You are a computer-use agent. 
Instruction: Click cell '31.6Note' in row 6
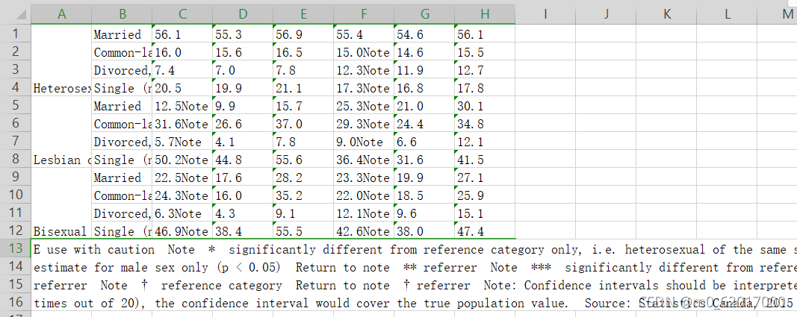[x=182, y=123]
